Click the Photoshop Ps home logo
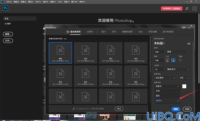 coord(5,8)
